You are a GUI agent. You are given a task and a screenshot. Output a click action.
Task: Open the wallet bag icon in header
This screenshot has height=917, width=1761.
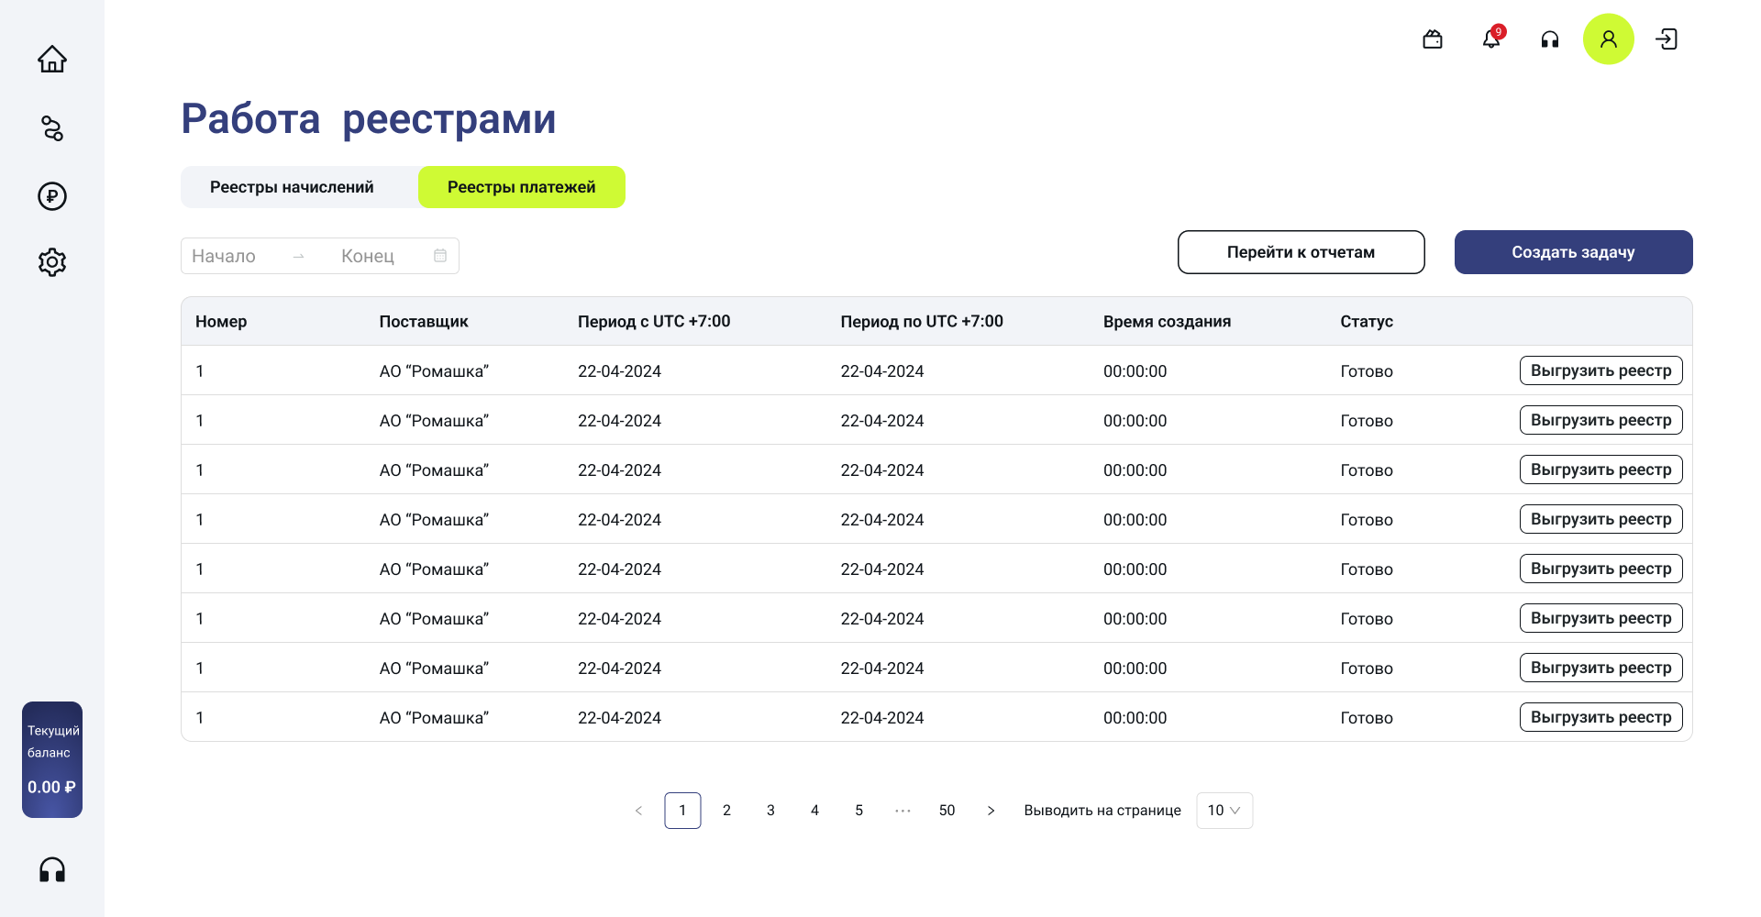tap(1433, 39)
